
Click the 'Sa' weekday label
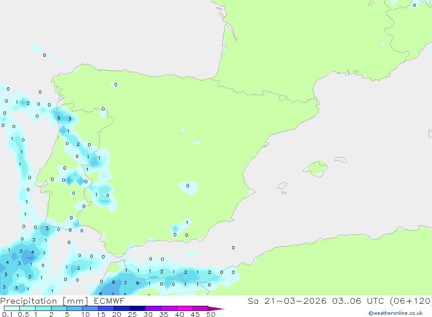pyautogui.click(x=253, y=301)
